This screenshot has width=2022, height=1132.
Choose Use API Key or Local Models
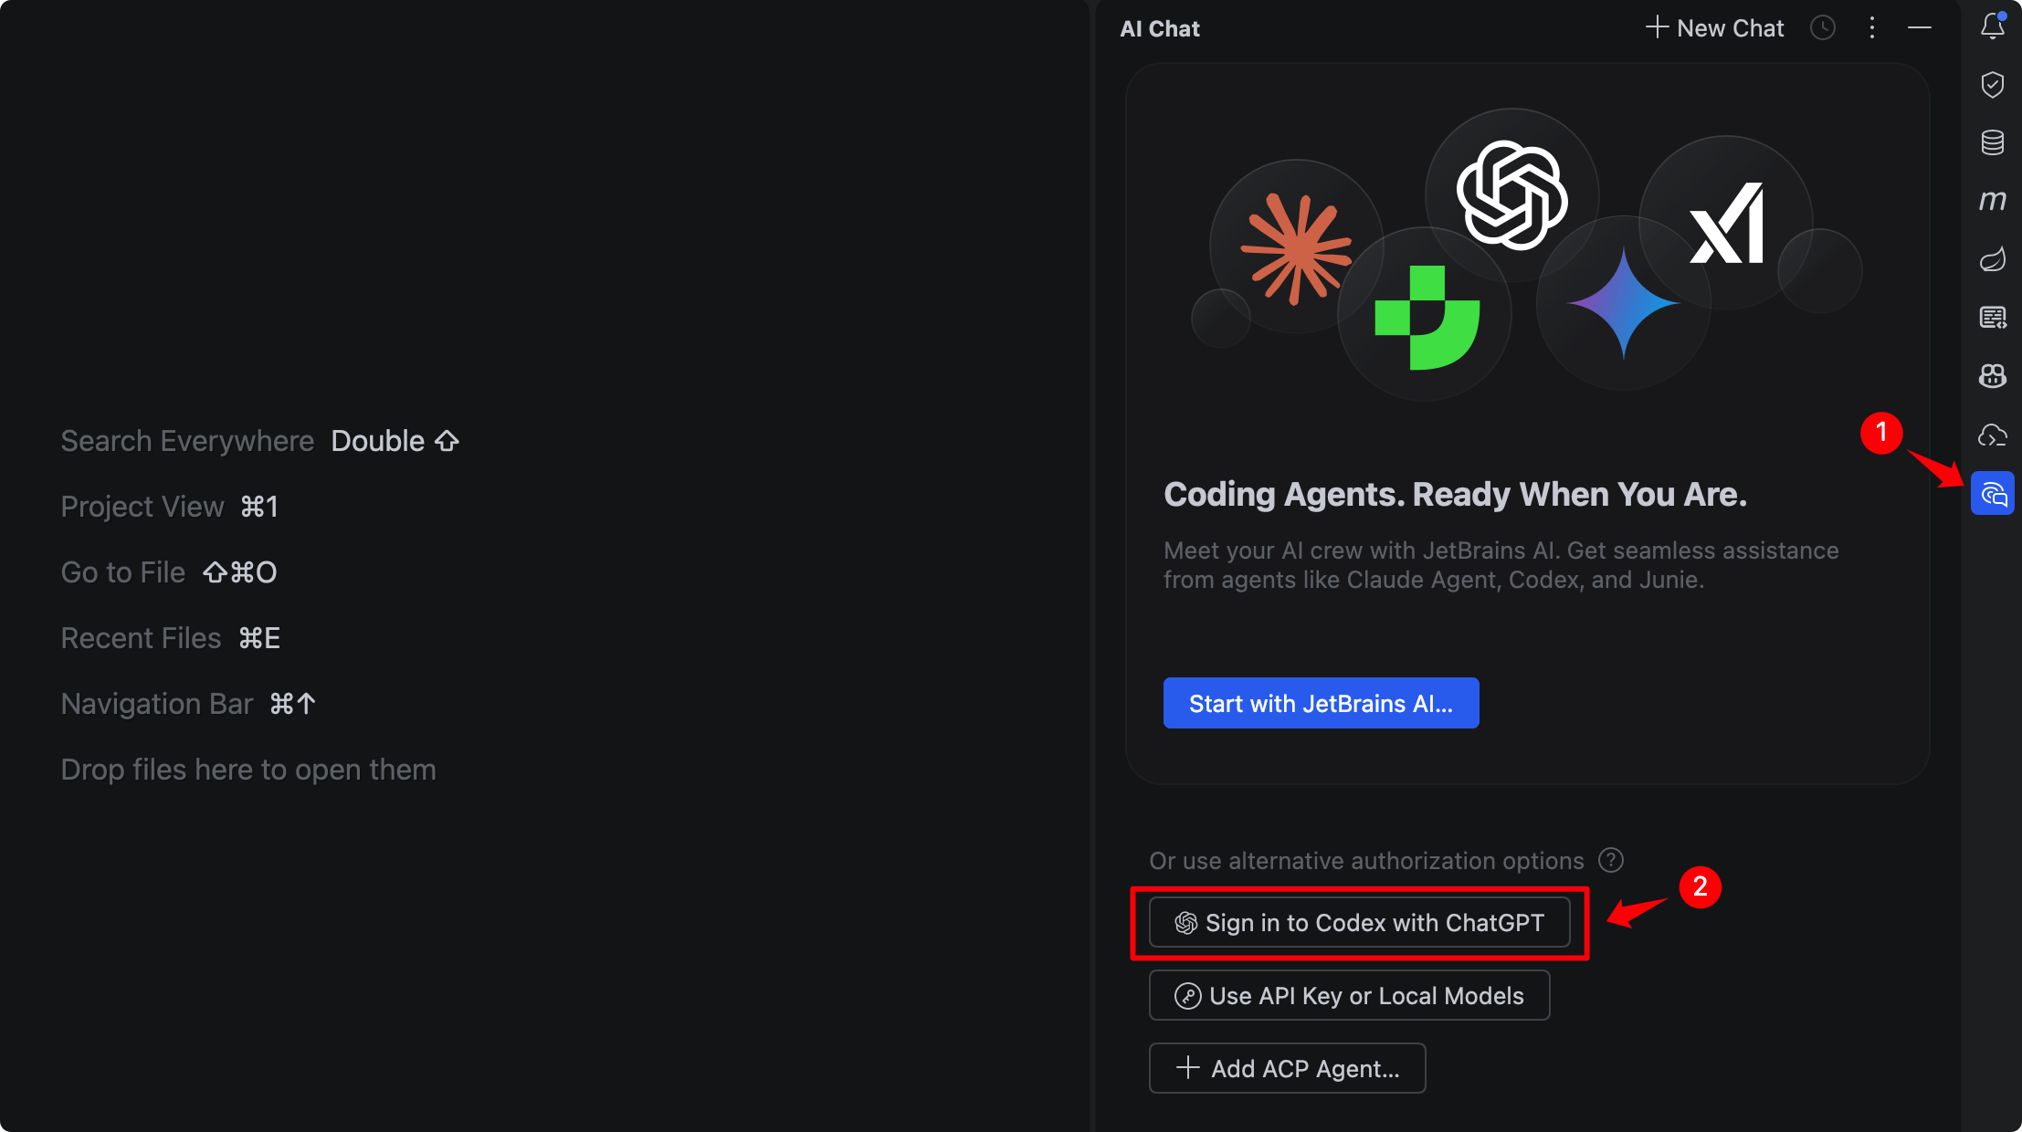pos(1349,995)
